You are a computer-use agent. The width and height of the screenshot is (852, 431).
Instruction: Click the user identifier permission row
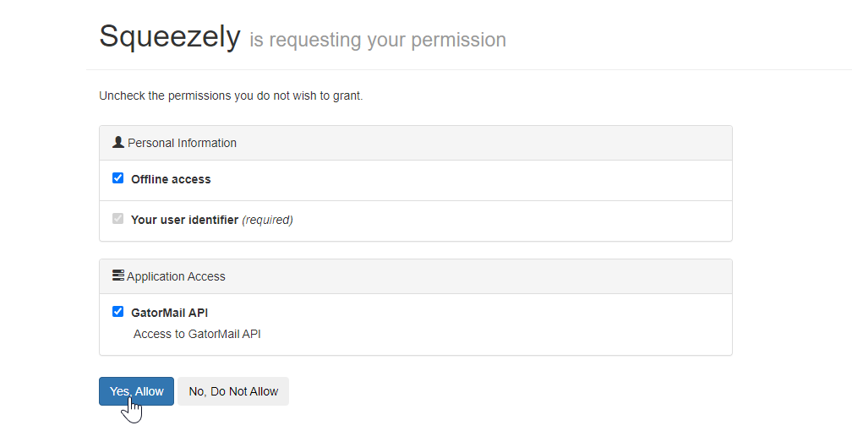click(x=416, y=221)
